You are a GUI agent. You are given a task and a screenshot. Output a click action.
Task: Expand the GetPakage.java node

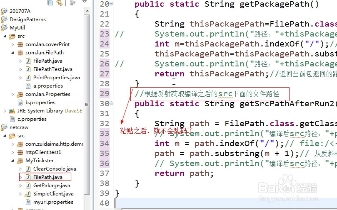click(x=21, y=186)
